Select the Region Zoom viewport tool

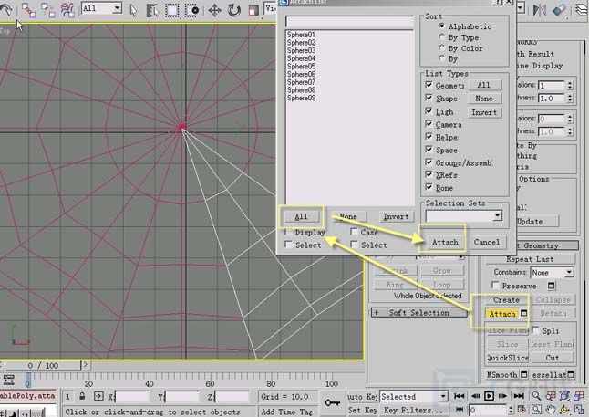[536, 409]
